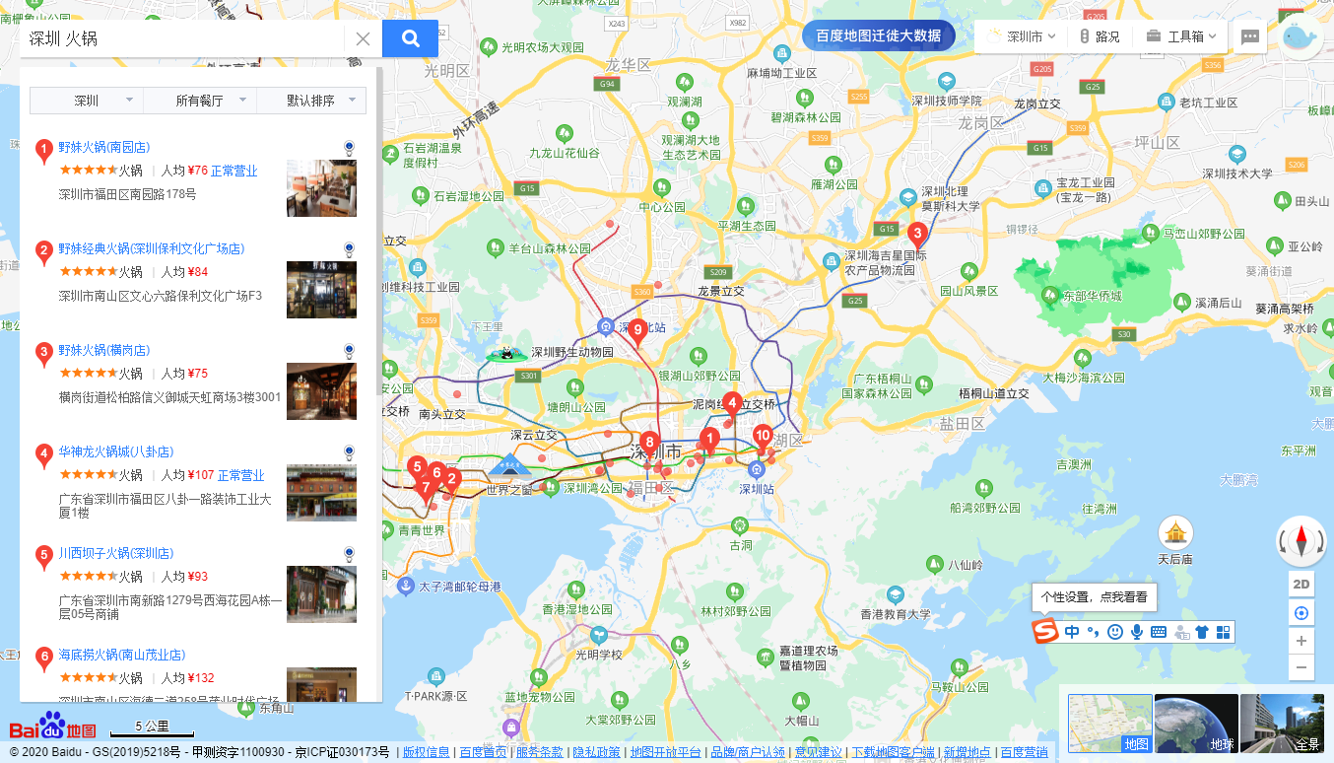Open footer link 服务条款
Screen dimensions: 1334x763
click(539, 752)
